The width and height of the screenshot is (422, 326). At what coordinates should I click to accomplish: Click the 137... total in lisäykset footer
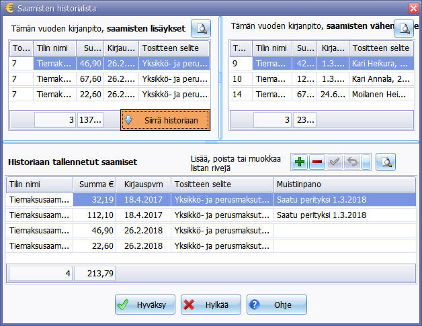point(90,120)
